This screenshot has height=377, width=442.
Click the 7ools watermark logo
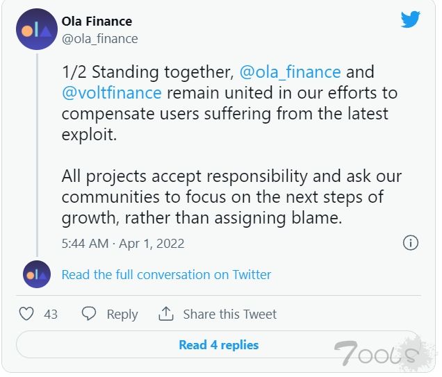(379, 353)
